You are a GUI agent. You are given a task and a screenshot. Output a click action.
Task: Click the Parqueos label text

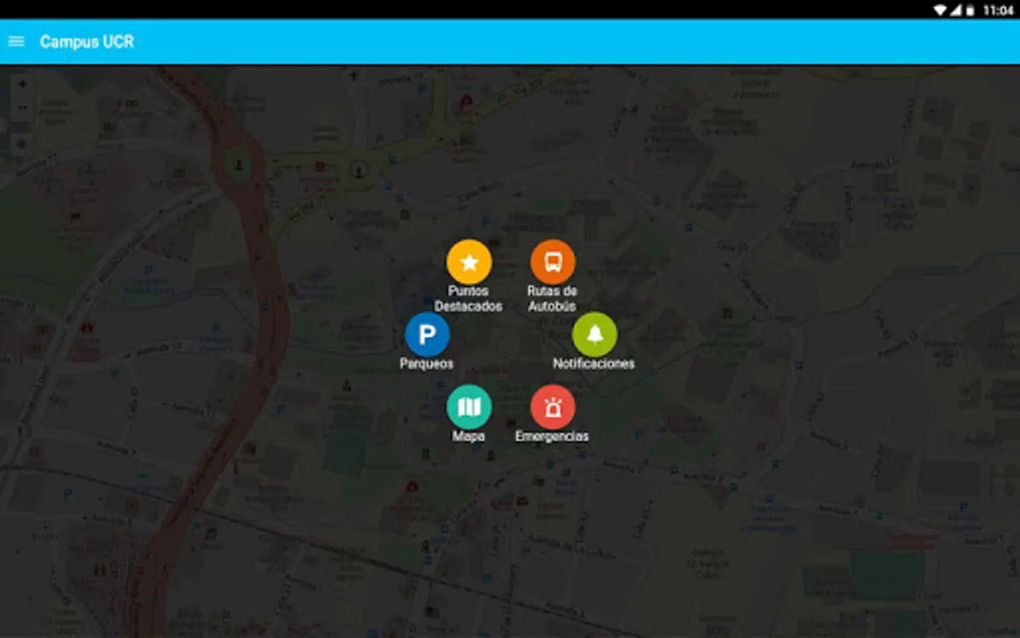click(x=426, y=364)
